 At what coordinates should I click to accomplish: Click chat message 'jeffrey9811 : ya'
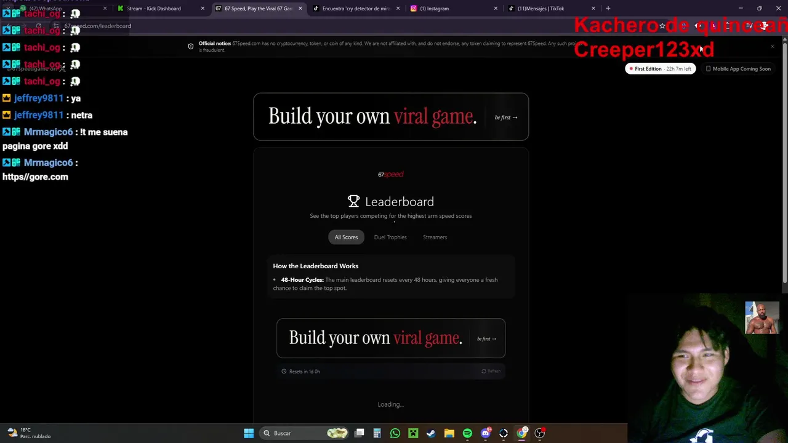(x=41, y=98)
